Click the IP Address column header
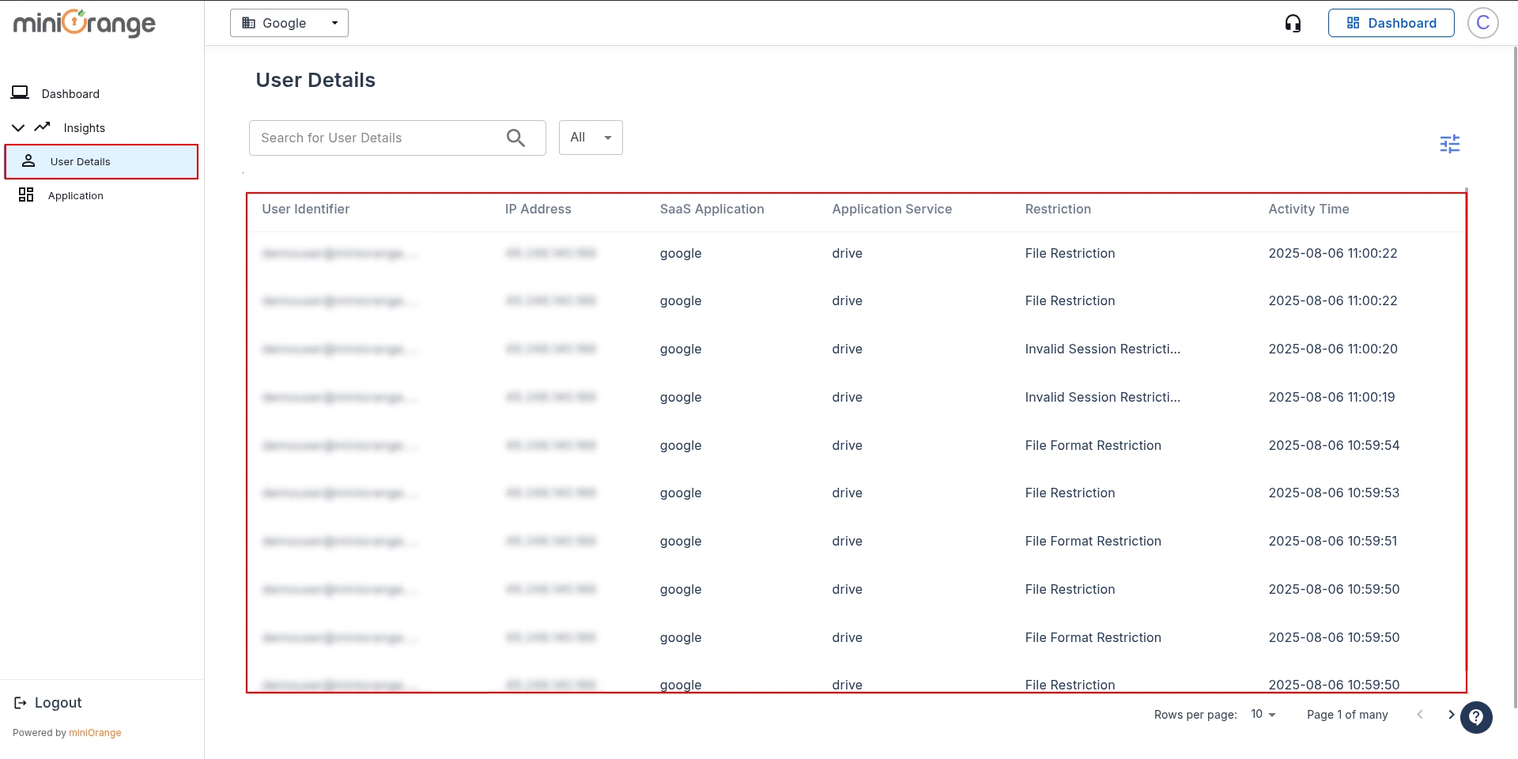 click(x=538, y=209)
